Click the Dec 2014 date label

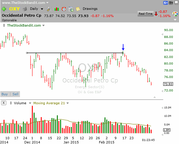(x=32, y=142)
